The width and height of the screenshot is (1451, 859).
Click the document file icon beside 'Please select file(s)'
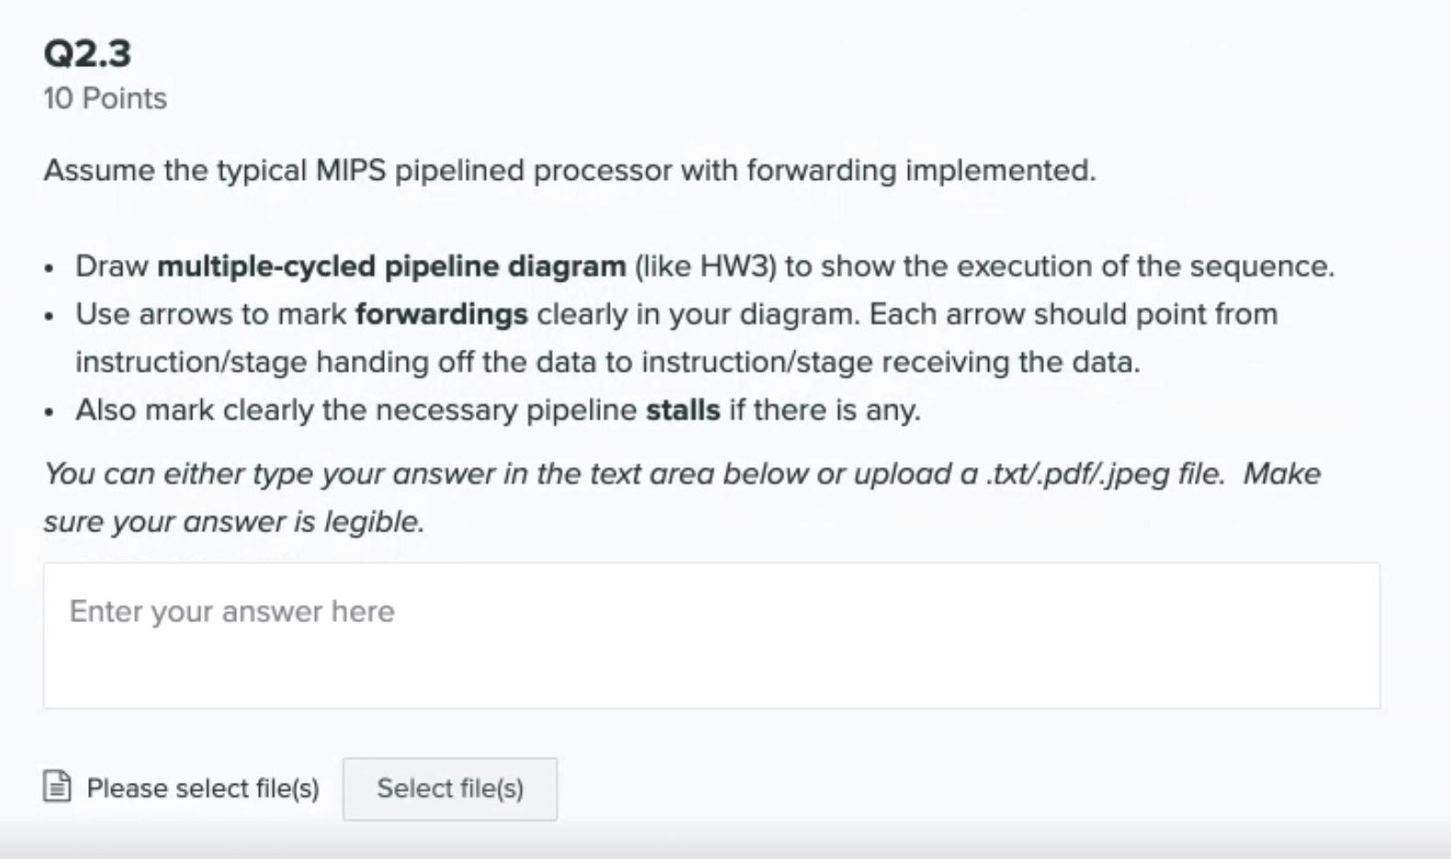coord(57,787)
